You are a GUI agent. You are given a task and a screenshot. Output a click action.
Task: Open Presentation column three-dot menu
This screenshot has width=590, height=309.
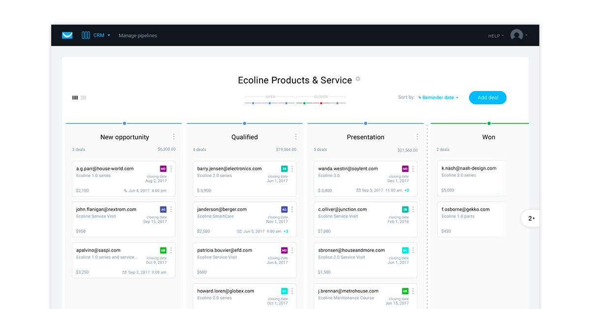417,137
